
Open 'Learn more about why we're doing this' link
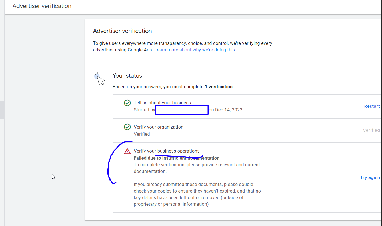195,50
